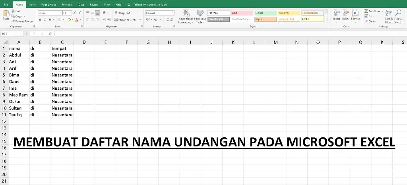Open the fill color dropdown arrow
Viewport: 407px width, 185px height.
pos(72,20)
